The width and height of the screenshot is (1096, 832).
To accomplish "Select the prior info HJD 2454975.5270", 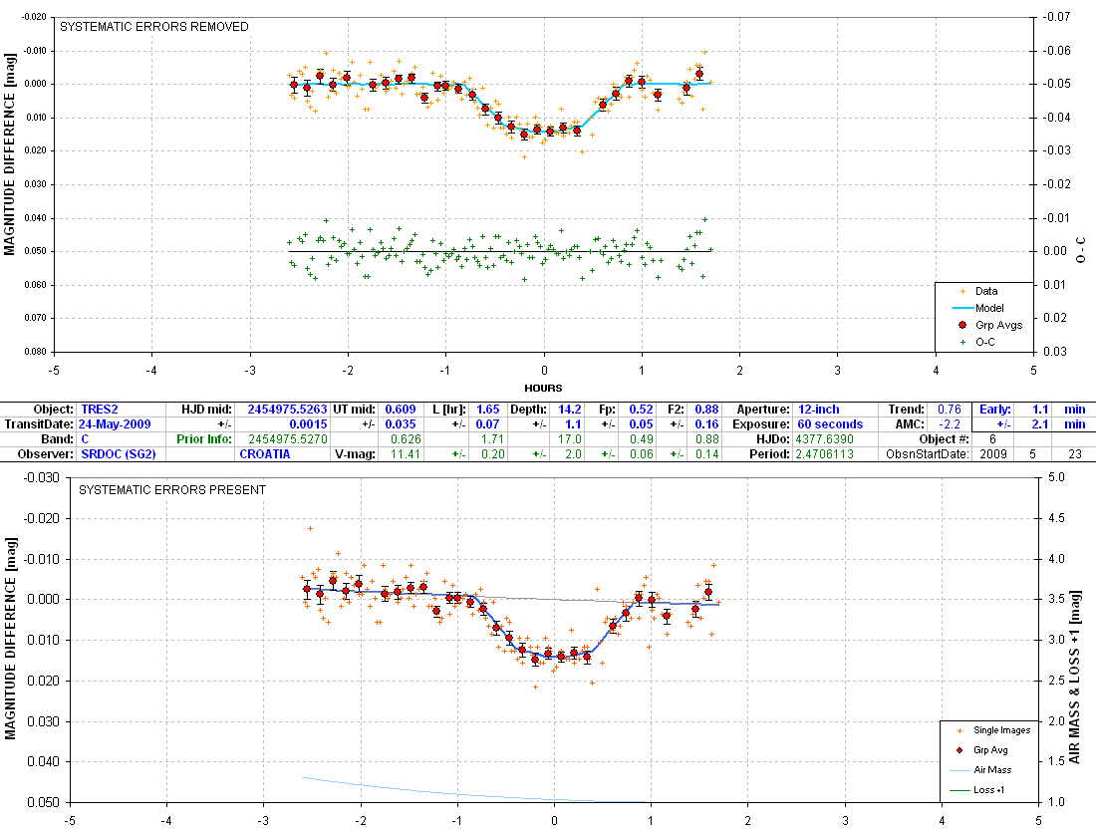I will click(x=287, y=439).
